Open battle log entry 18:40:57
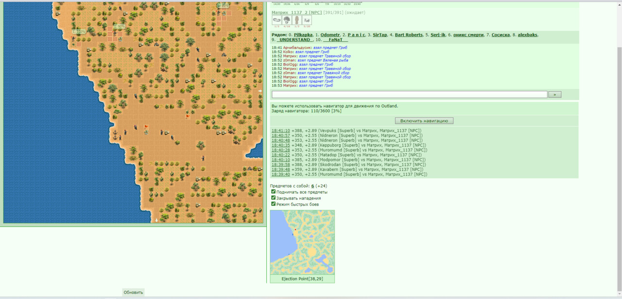622x299 pixels. pyautogui.click(x=280, y=135)
